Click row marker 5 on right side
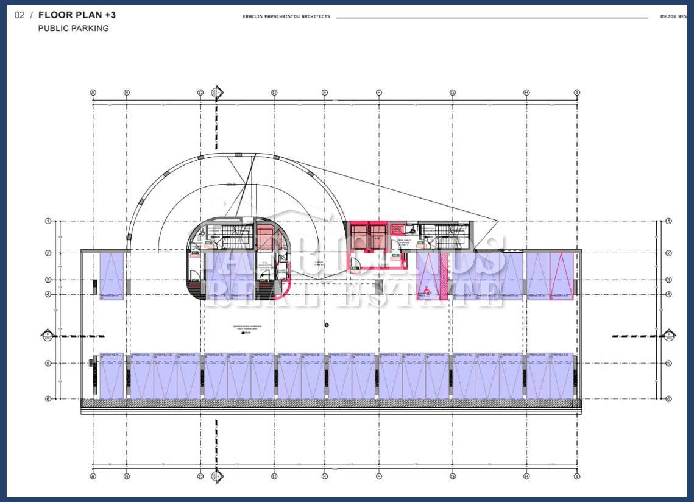 668,364
